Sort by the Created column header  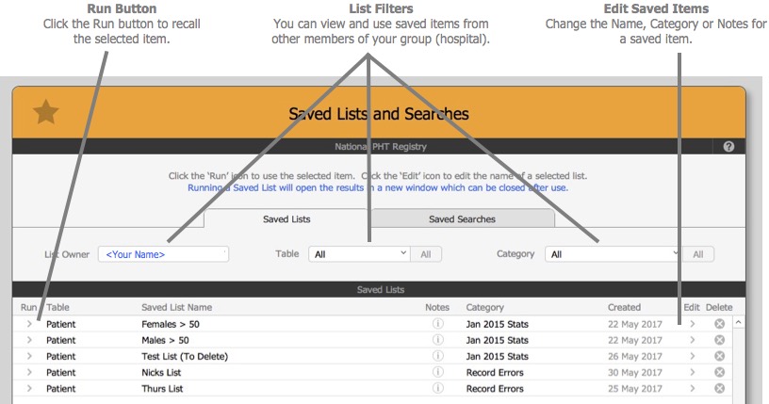tap(624, 307)
